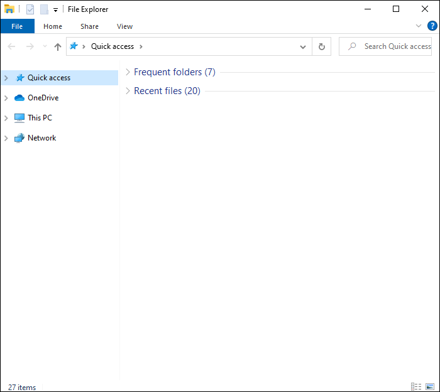Click the magnifier icon in search box
Viewport: 440px width, 392px height.
point(352,46)
